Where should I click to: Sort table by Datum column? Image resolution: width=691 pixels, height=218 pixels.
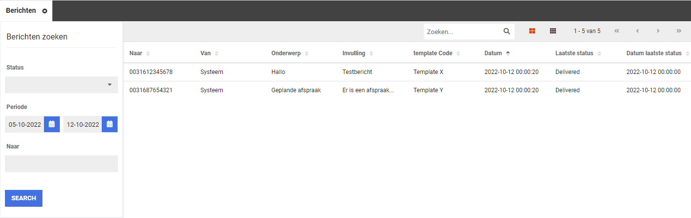pos(497,53)
